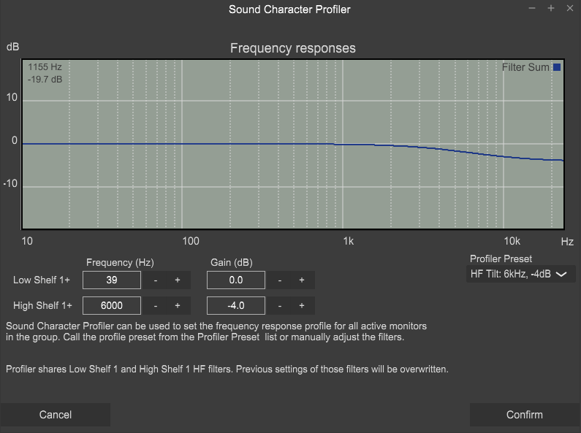Decrease the High Shelf frequency value
This screenshot has width=581, height=433.
(155, 306)
